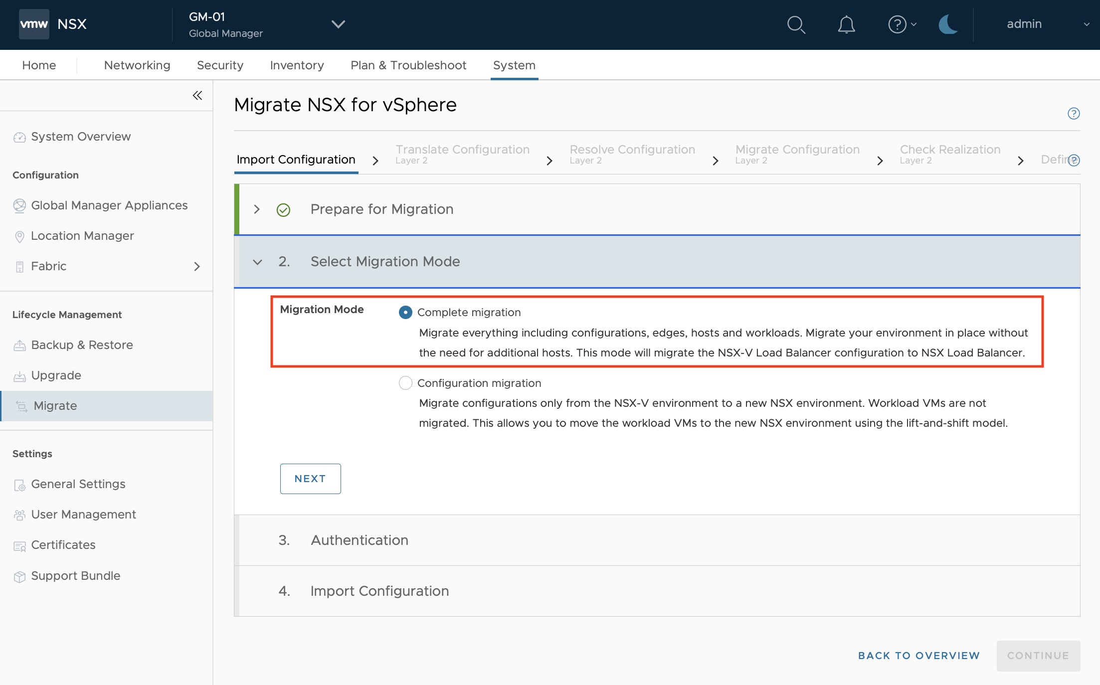This screenshot has width=1100, height=685.
Task: Select Configuration migration radio button
Action: click(405, 383)
